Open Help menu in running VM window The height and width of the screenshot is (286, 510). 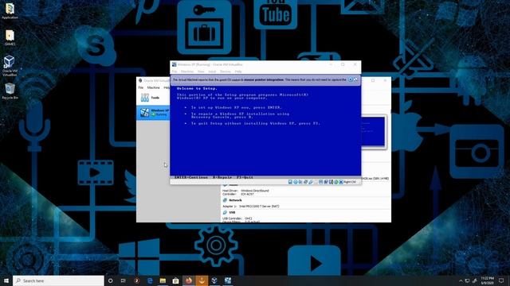click(x=238, y=71)
